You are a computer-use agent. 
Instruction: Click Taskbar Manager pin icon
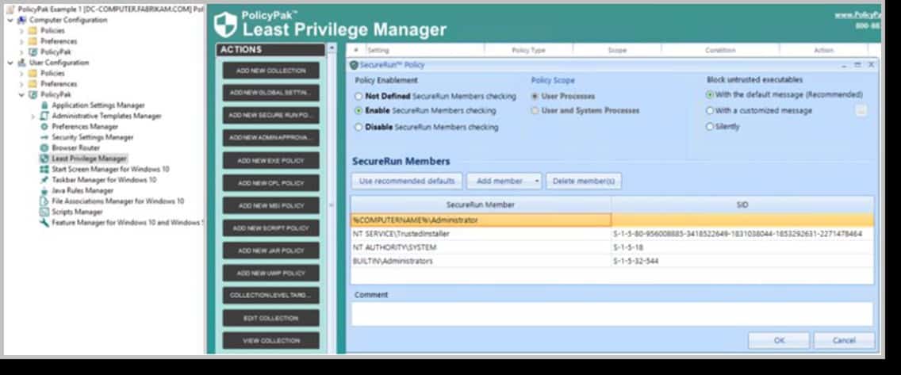pyautogui.click(x=44, y=180)
